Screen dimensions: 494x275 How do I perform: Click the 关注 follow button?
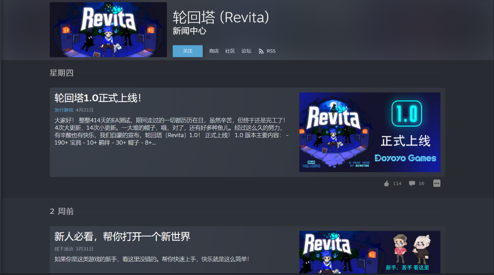(x=188, y=51)
